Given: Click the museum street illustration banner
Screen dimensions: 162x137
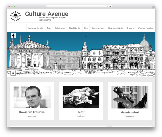Looking at the screenshot, I should 81,54.
